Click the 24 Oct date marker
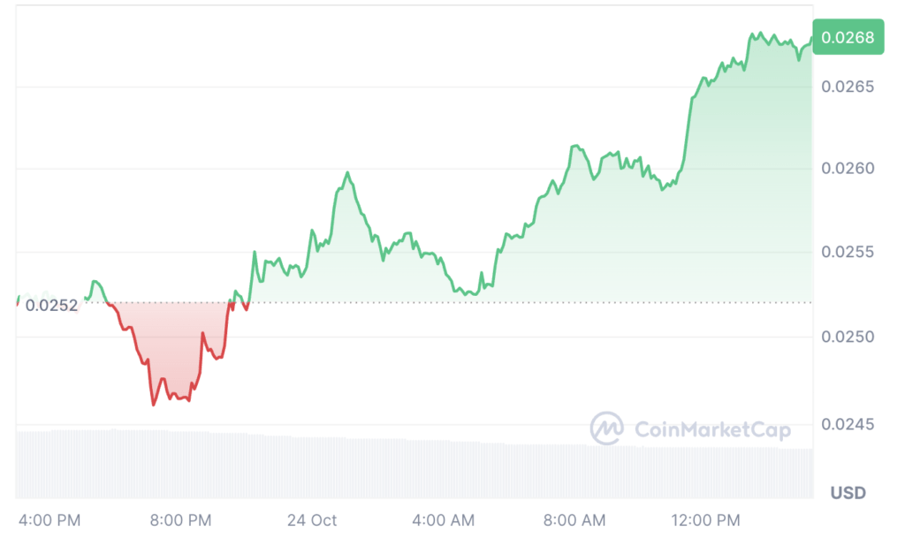Image resolution: width=905 pixels, height=546 pixels. click(312, 520)
